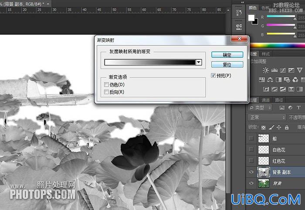Uncheck the 预览(P) preview checkbox

coord(213,76)
